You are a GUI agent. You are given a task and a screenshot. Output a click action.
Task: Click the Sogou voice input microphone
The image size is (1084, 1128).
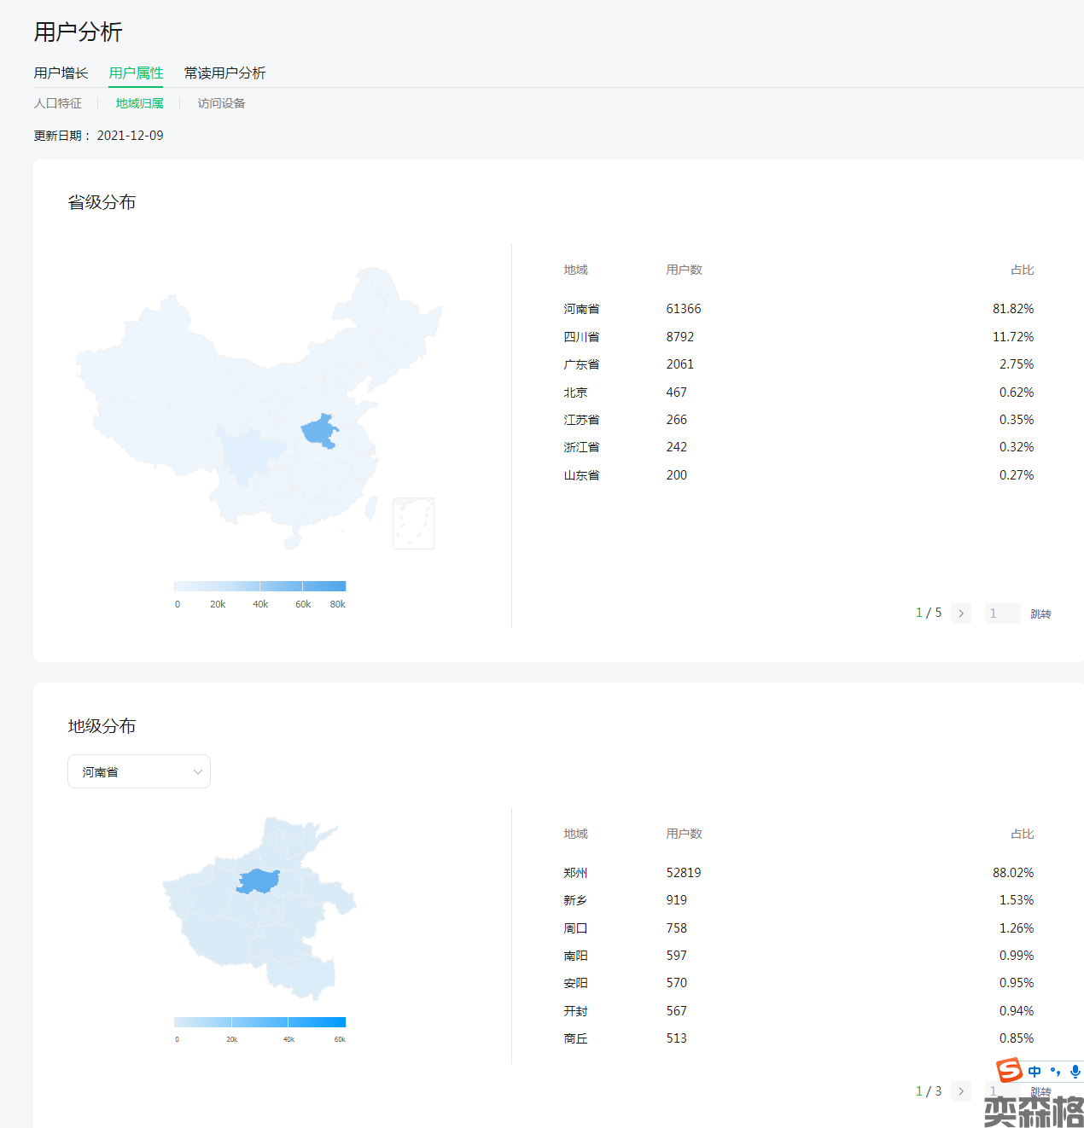1075,1072
